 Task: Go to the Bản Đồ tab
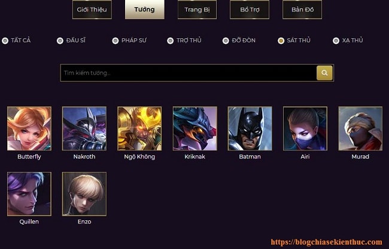[x=302, y=10]
